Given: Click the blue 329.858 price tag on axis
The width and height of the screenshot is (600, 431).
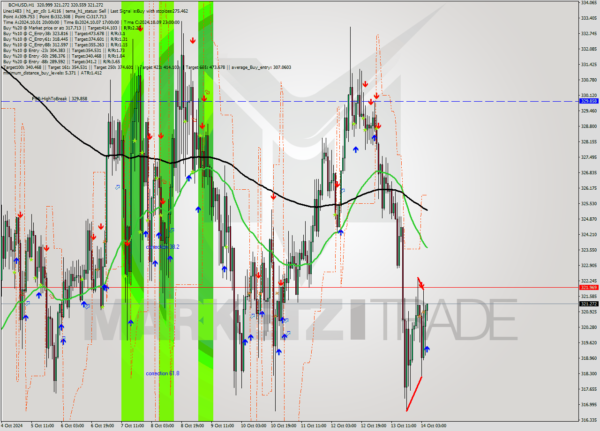Looking at the screenshot, I should coord(589,101).
